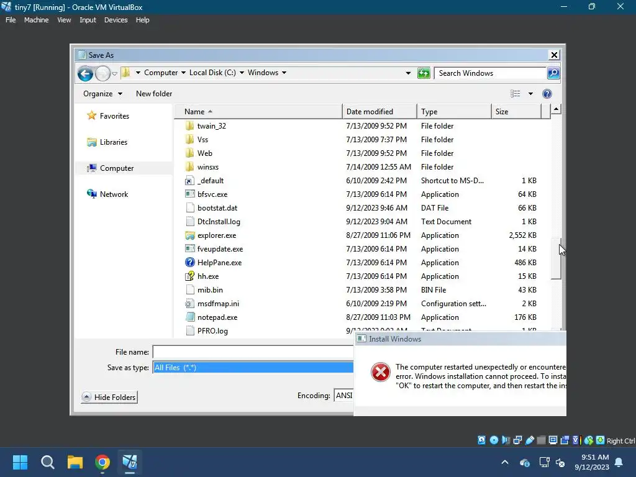
Task: Click the VirtualBox hard disk status icon
Action: pyautogui.click(x=481, y=440)
